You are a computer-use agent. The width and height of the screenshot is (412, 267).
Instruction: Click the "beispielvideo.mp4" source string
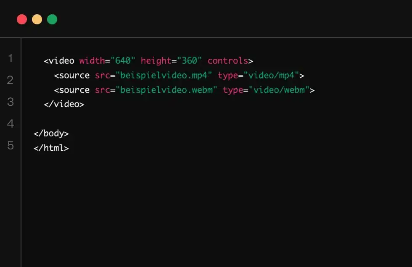click(x=164, y=76)
